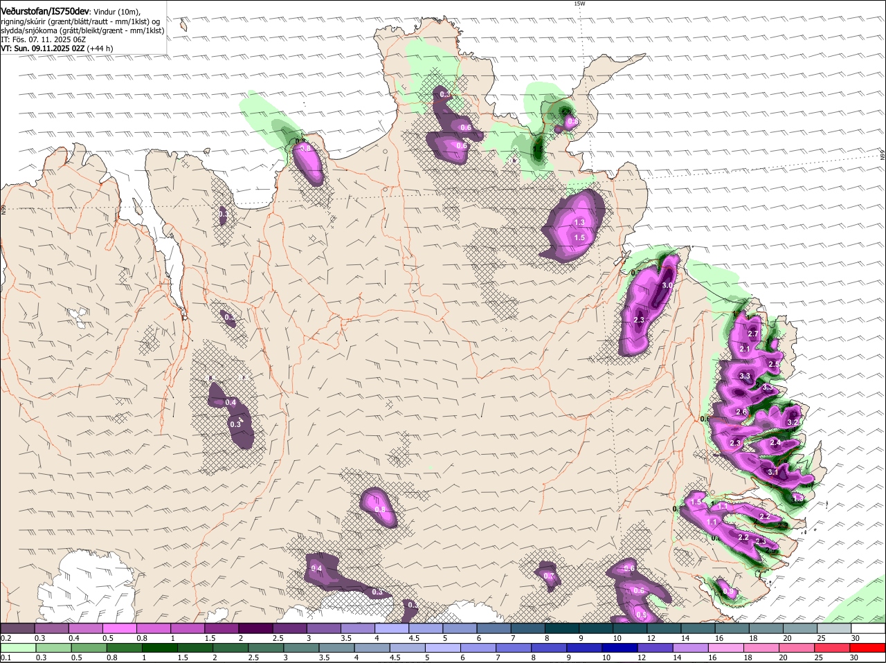This screenshot has height=663, width=886.
Task: Click the bright pink upper legend swatch at 0.5
Action: click(119, 628)
